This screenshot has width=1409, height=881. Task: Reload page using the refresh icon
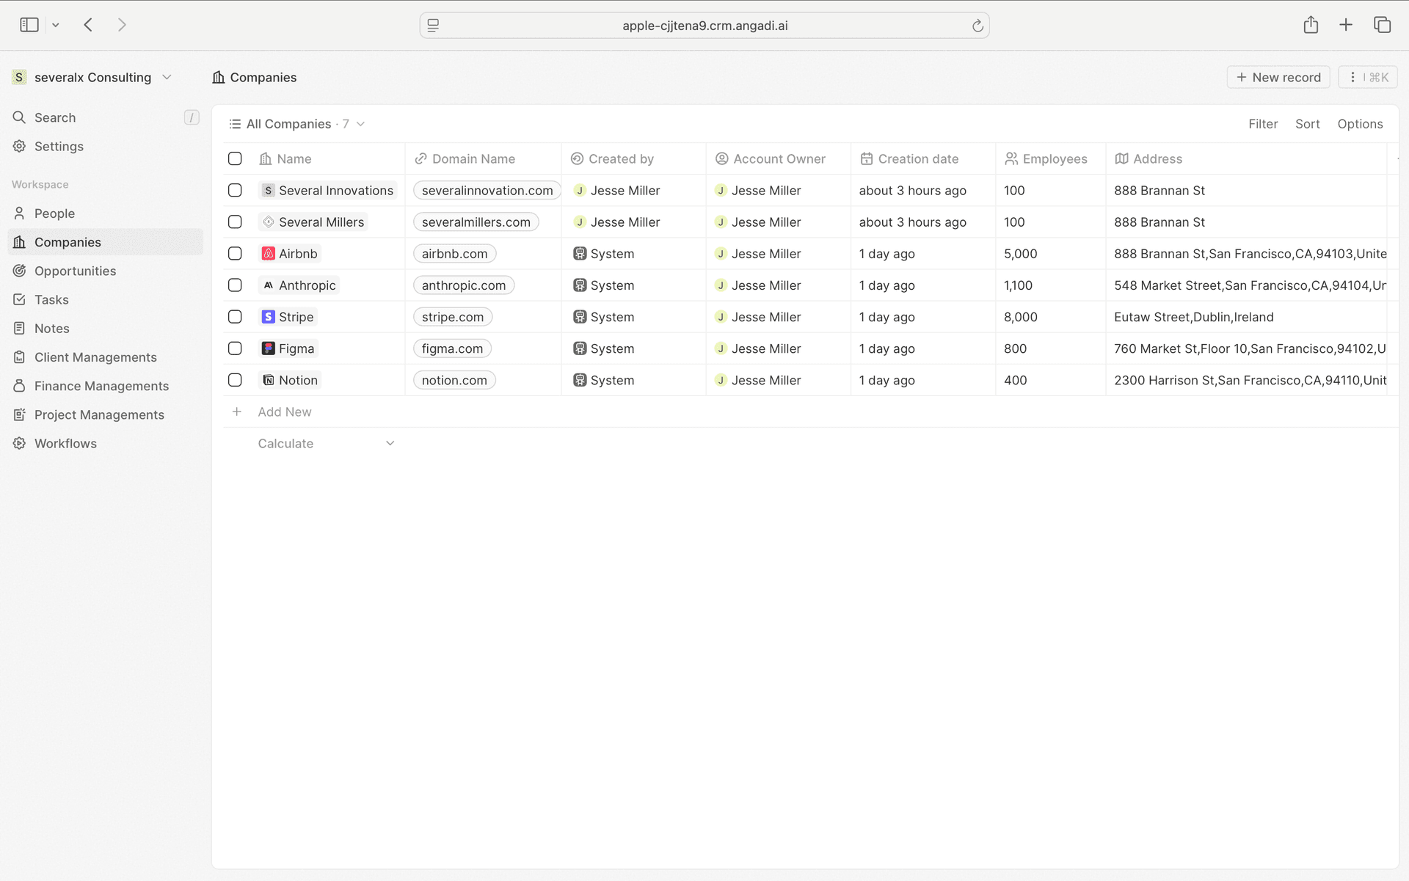pyautogui.click(x=977, y=26)
